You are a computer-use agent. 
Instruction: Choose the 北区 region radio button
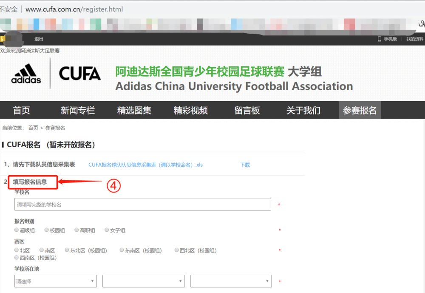[17, 250]
